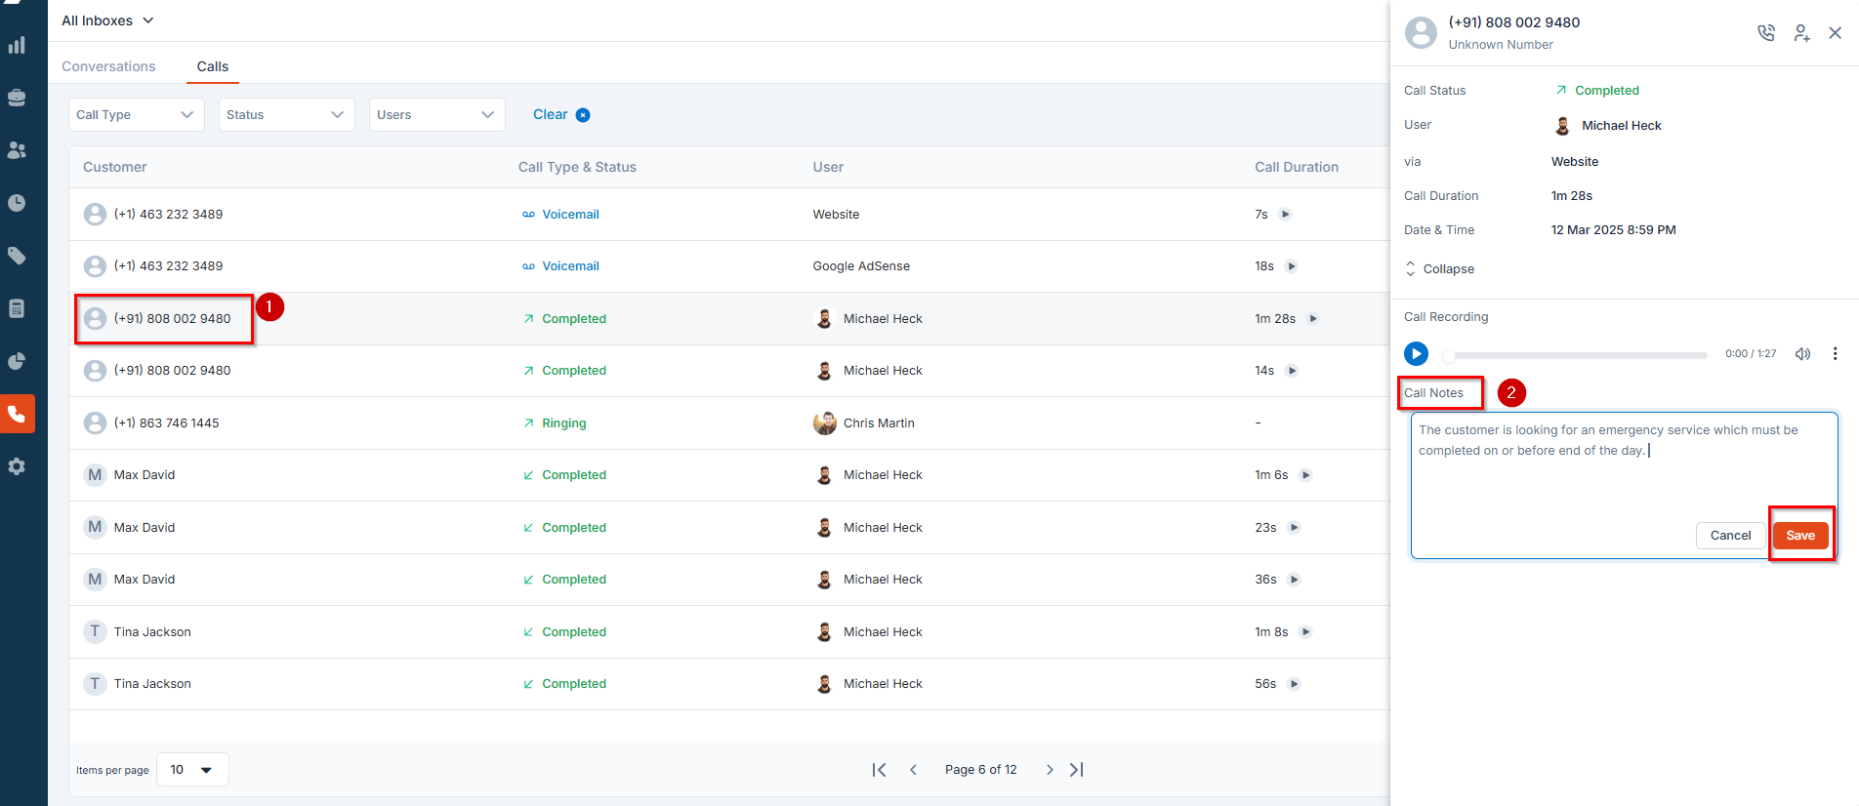Screen dimensions: 1859x806
Task: Play recording of the 1m 6s call
Action: point(1305,475)
